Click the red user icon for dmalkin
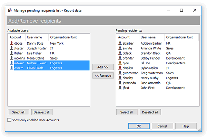 120,68
